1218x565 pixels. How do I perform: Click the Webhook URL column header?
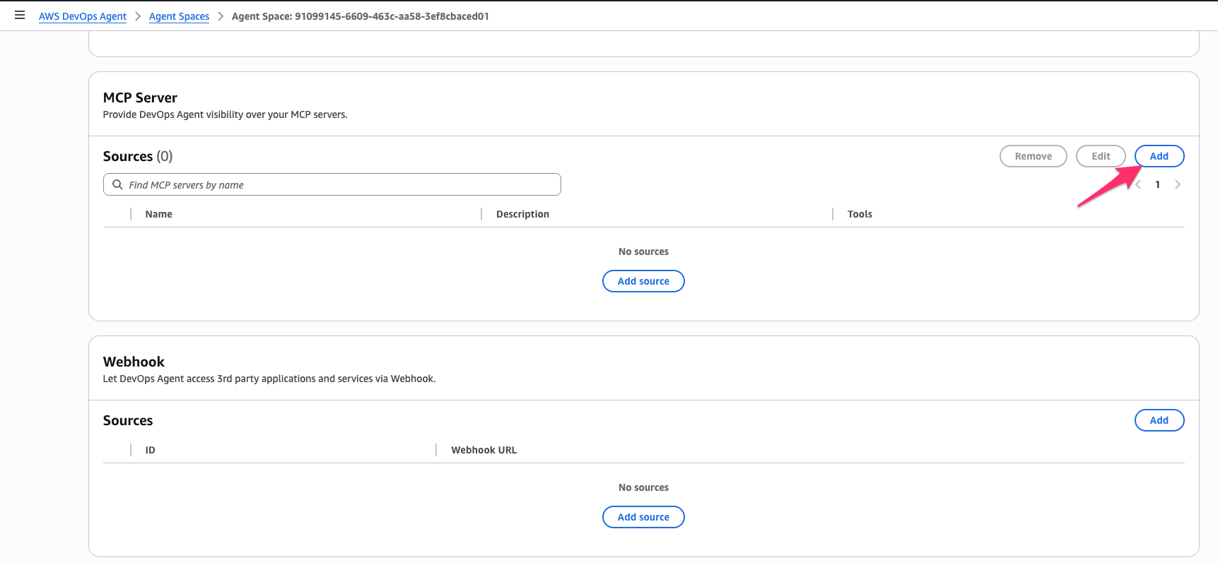[x=484, y=450]
